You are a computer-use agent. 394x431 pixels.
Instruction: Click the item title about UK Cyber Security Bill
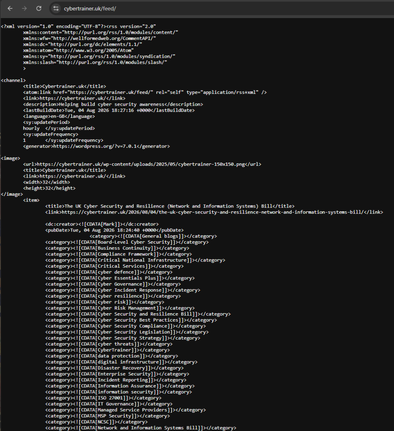[170, 206]
